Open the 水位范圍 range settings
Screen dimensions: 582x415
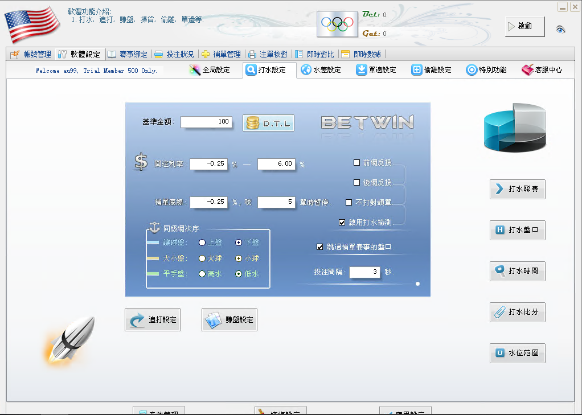coord(517,353)
